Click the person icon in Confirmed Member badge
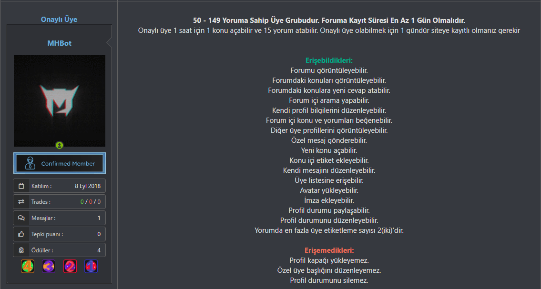 pos(31,163)
